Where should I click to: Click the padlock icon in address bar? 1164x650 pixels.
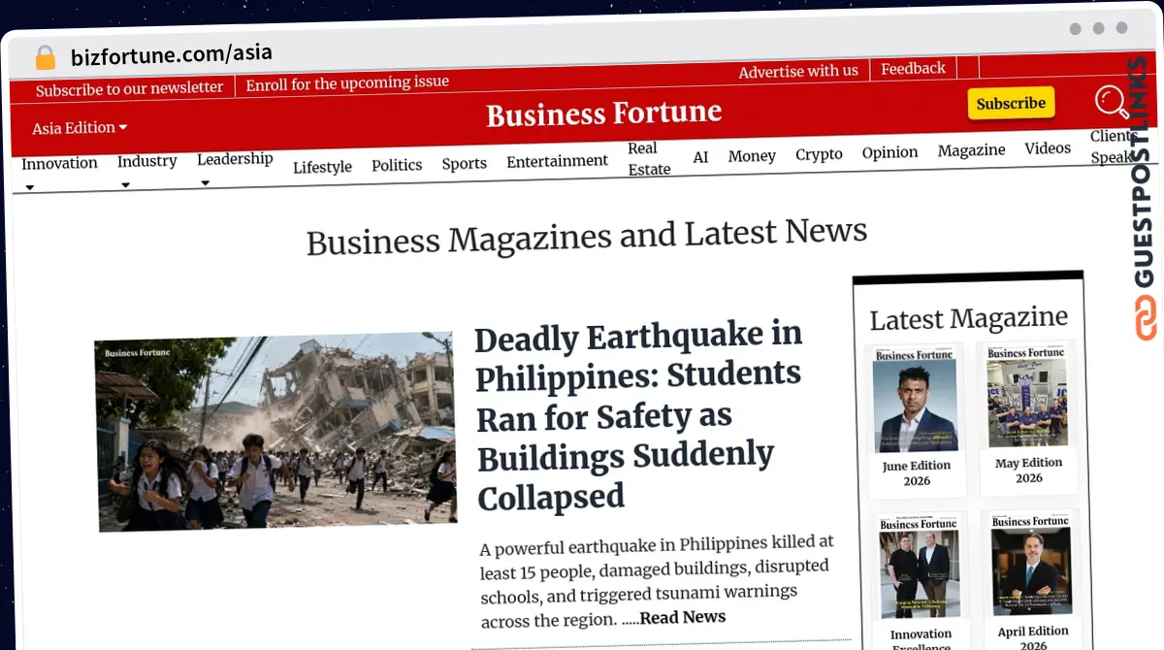point(46,57)
